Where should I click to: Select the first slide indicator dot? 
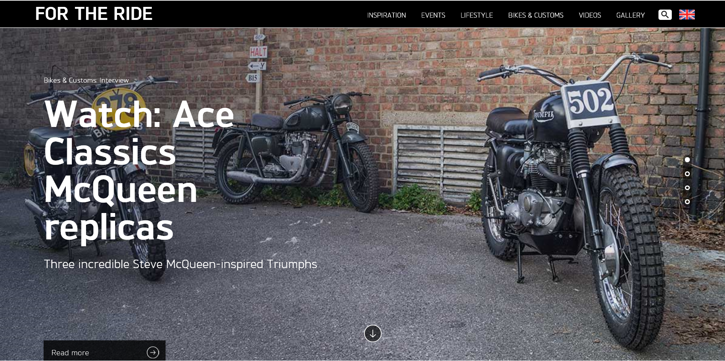point(687,159)
